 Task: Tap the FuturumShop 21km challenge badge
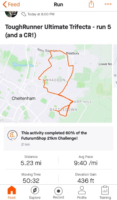coord(12,135)
